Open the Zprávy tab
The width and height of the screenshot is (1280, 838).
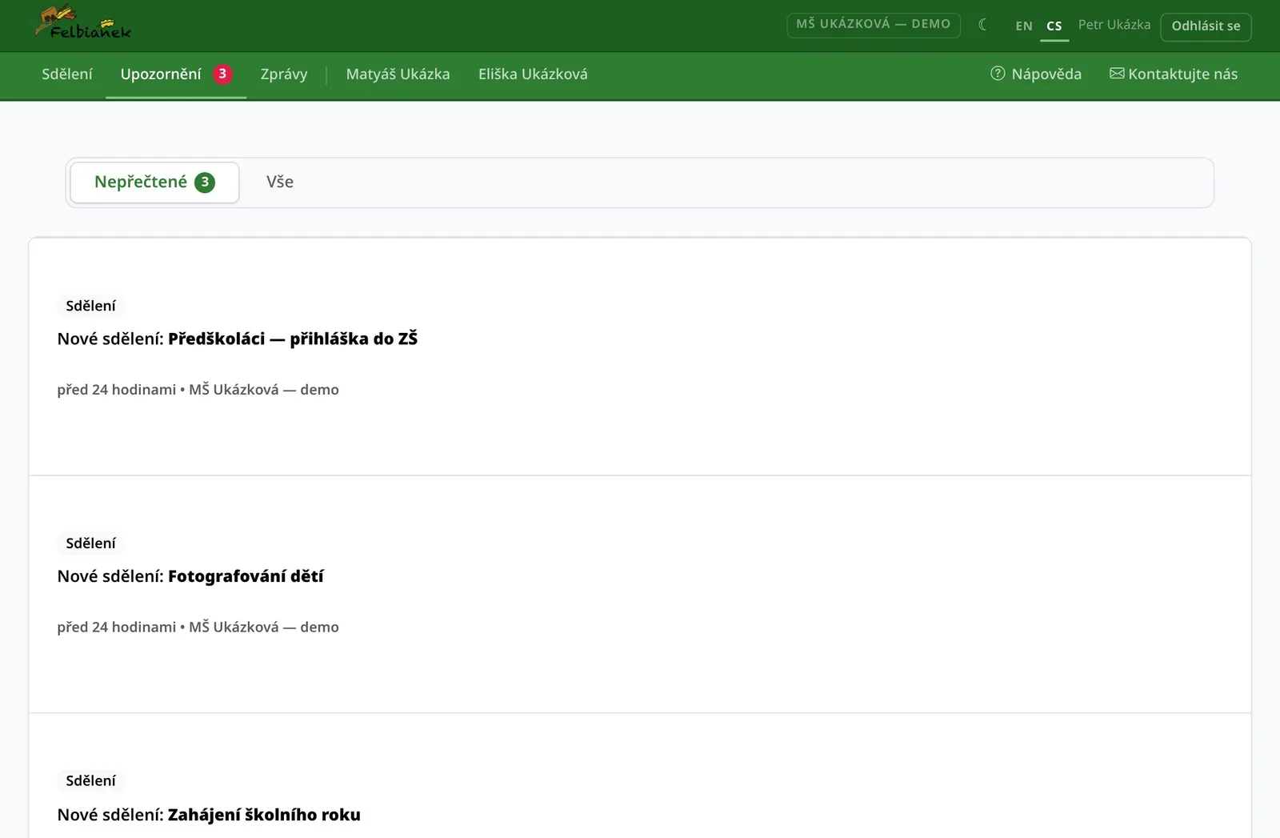pyautogui.click(x=284, y=74)
